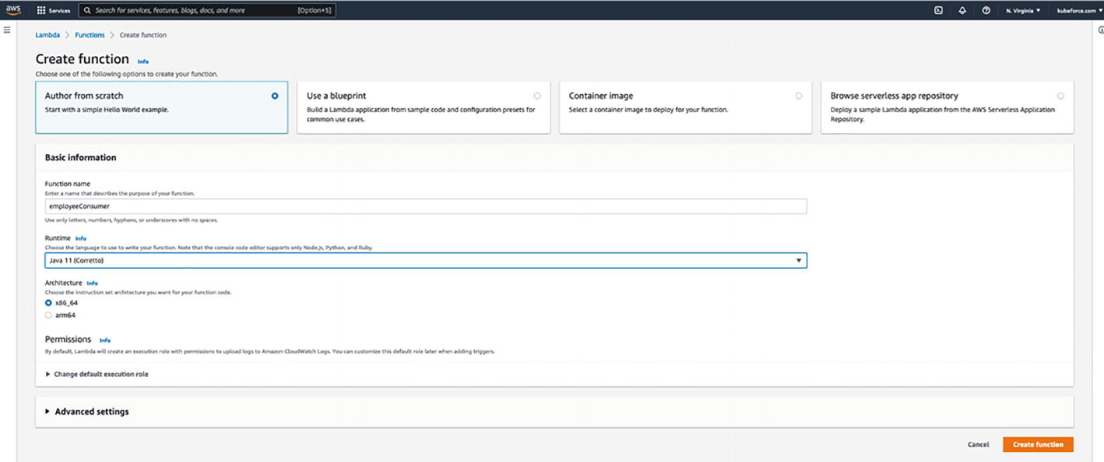
Task: Choose the arm64 architecture radio button
Action: click(49, 316)
